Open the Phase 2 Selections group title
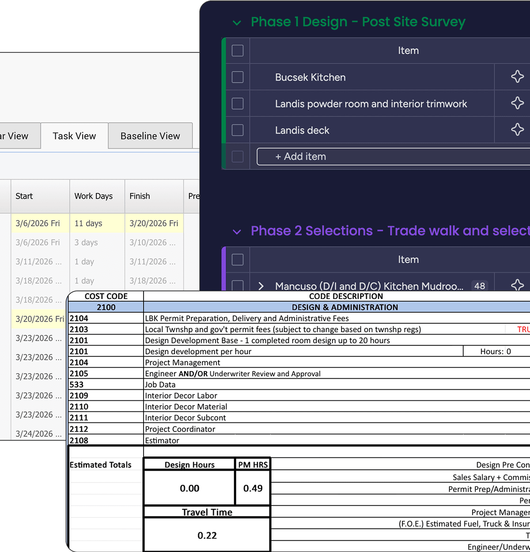This screenshot has width=530, height=552. click(x=390, y=230)
